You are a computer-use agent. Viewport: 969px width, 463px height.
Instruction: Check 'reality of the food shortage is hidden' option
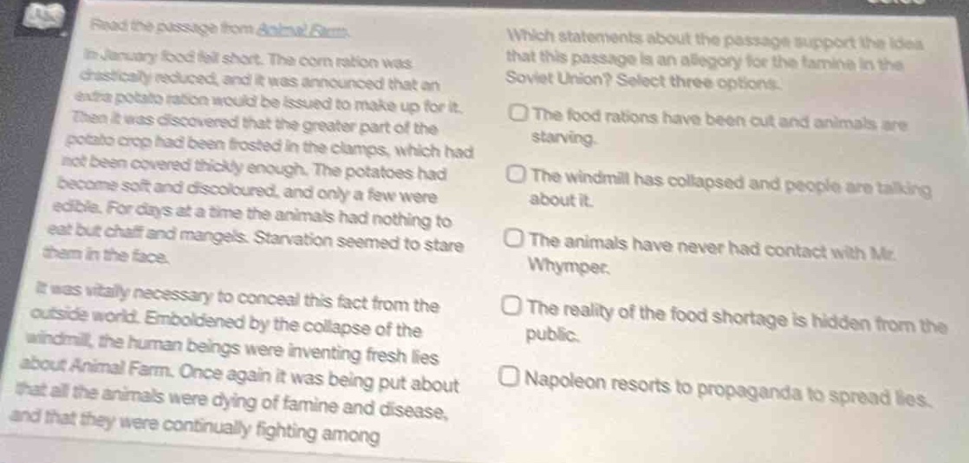507,309
